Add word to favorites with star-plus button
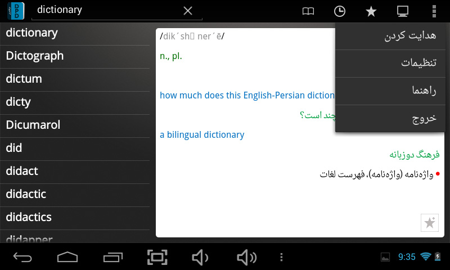The width and height of the screenshot is (450, 270). (x=429, y=223)
